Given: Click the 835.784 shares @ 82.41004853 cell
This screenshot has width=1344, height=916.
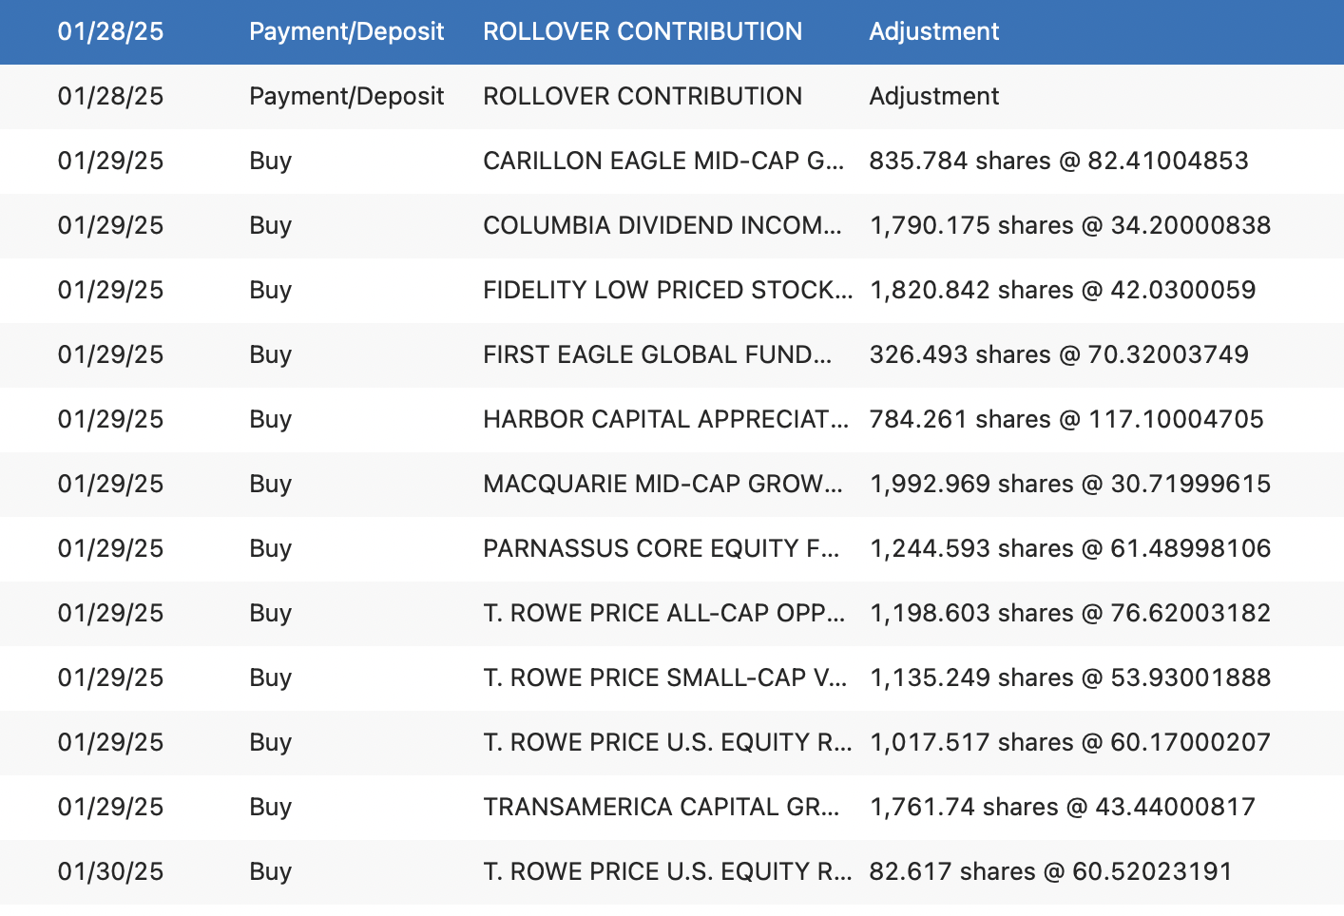Looking at the screenshot, I should tap(1059, 161).
